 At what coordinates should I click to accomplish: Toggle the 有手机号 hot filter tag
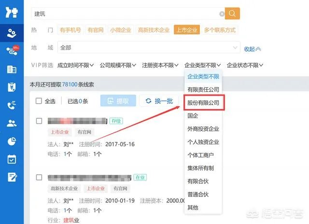tap(70, 30)
